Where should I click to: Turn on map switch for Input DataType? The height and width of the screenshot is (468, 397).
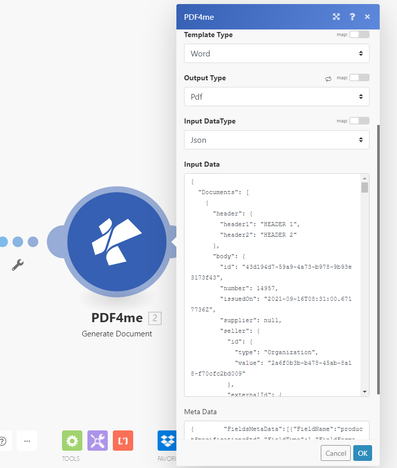tap(359, 121)
